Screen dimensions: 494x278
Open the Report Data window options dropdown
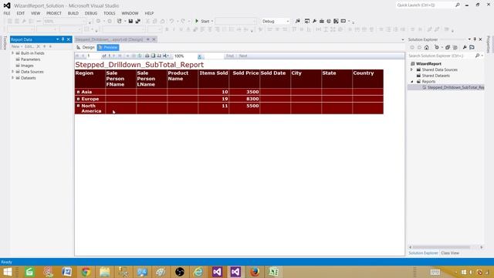(x=57, y=39)
